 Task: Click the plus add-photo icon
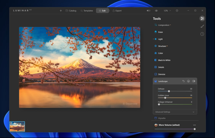tap(61, 11)
